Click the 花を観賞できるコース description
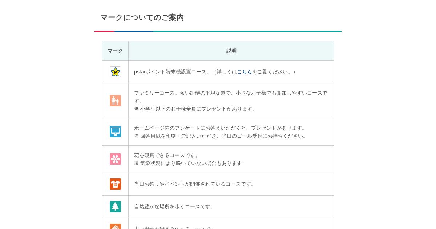The image size is (436, 229). coord(167,155)
